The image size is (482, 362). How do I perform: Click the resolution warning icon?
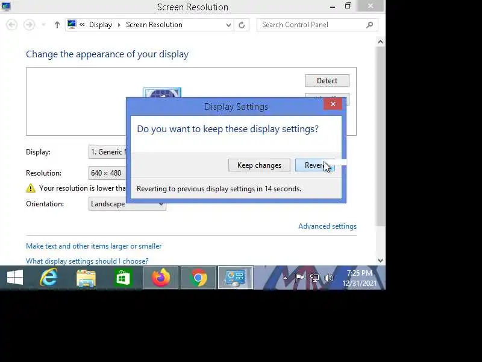pos(31,188)
